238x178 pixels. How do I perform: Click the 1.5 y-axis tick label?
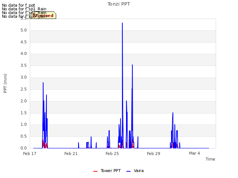(x=23, y=113)
